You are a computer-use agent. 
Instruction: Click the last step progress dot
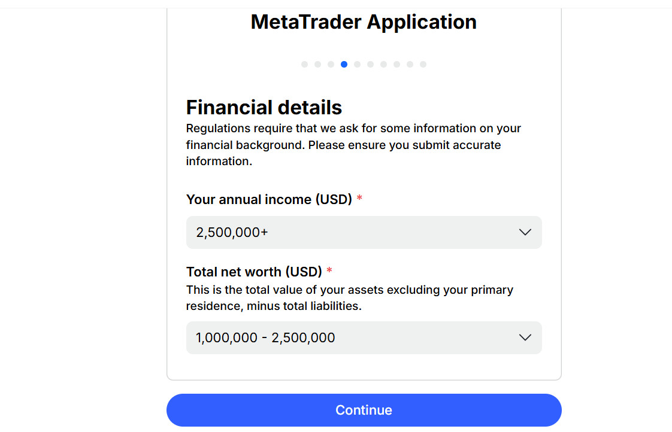click(x=423, y=65)
